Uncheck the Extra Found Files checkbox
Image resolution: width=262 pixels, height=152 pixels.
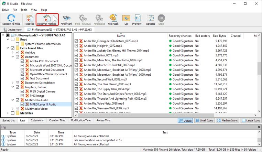pos(12,48)
